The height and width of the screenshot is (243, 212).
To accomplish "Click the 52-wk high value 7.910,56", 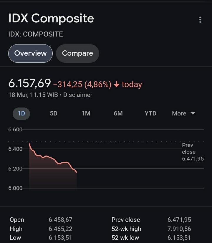I will pyautogui.click(x=179, y=229).
